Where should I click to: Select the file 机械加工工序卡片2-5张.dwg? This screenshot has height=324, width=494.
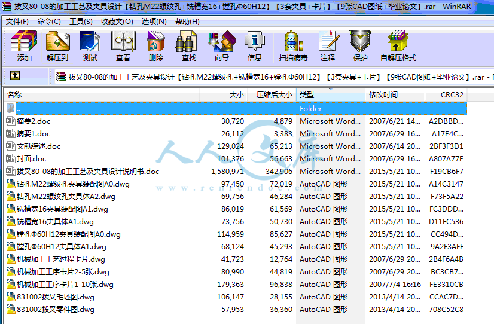click(63, 272)
